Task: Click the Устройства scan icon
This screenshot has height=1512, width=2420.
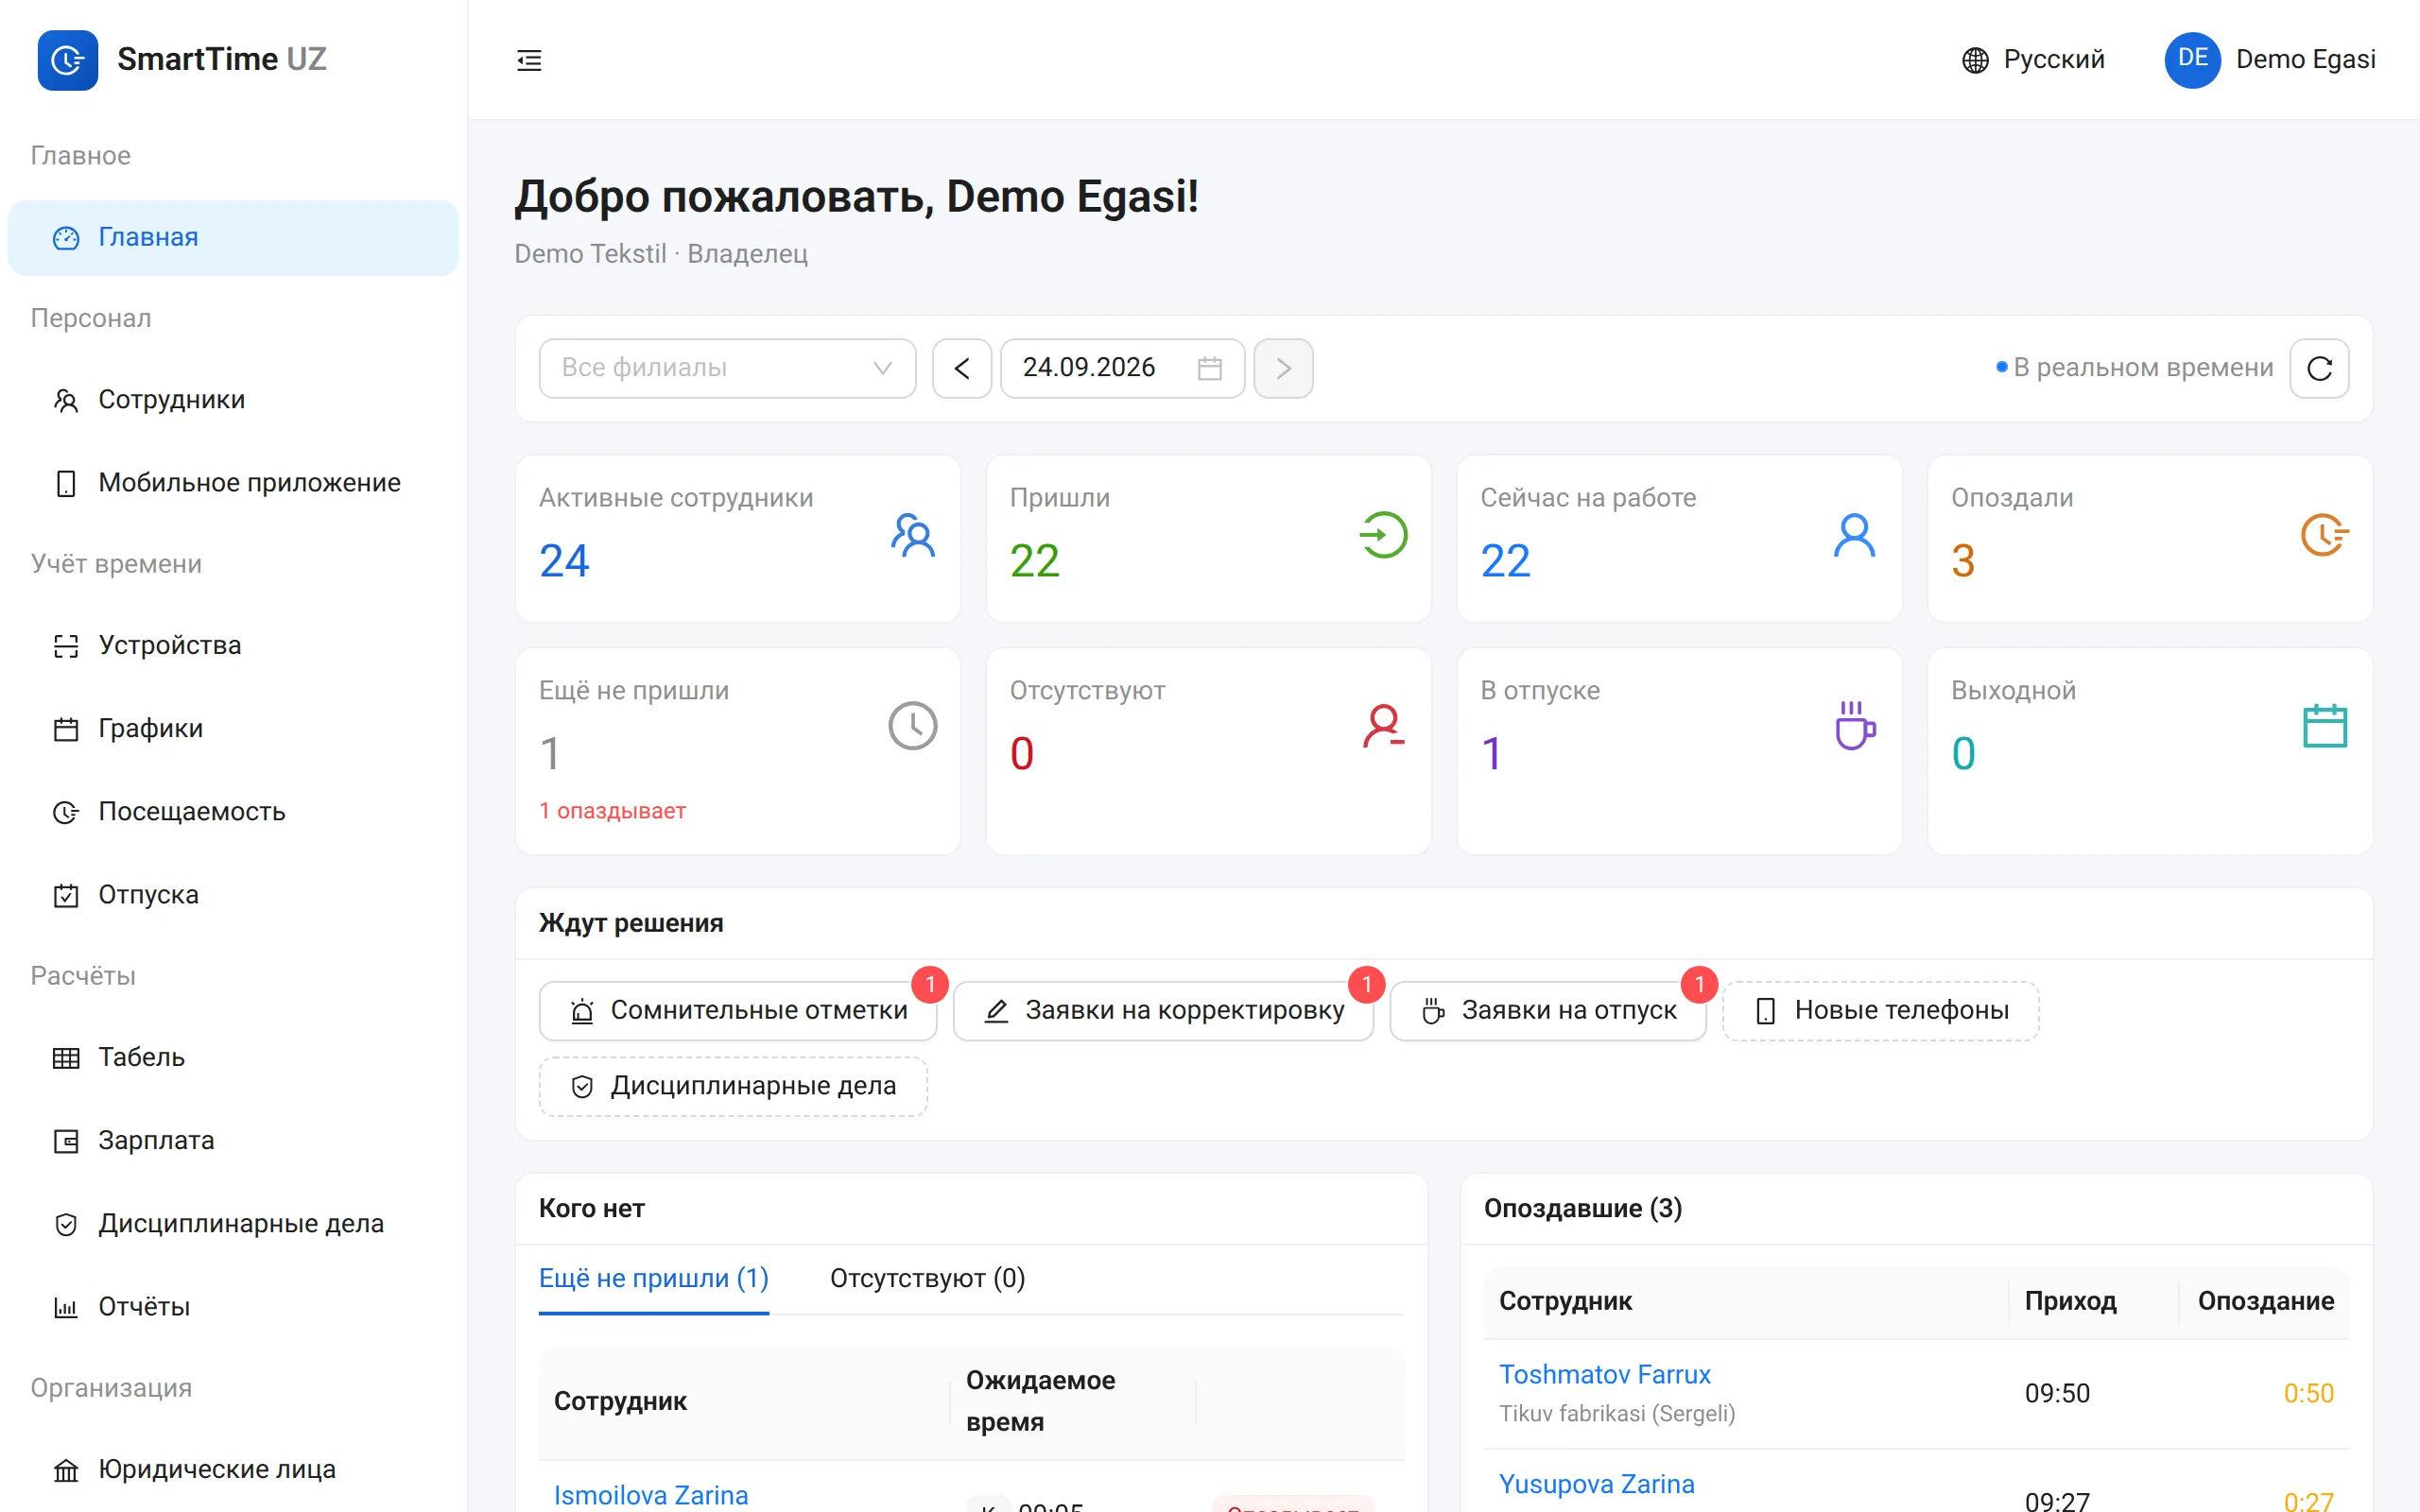Action: click(x=66, y=646)
